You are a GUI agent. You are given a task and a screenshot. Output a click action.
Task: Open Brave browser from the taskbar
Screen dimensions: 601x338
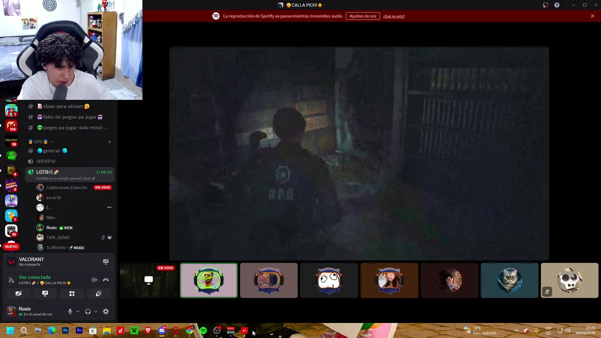pos(148,330)
